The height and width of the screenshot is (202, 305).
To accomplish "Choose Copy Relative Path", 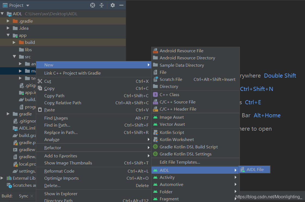I will (x=93, y=103).
